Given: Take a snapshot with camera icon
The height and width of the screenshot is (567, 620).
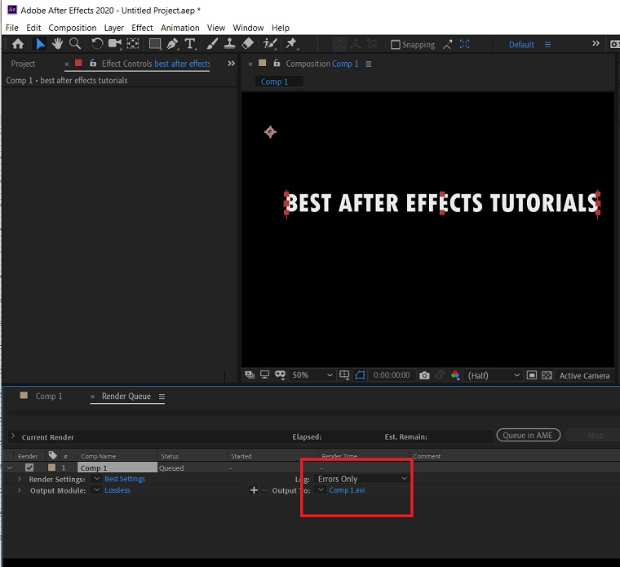Looking at the screenshot, I should point(424,375).
